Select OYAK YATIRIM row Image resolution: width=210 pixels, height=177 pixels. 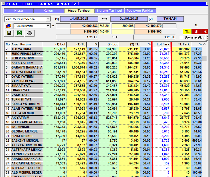coord(103,77)
